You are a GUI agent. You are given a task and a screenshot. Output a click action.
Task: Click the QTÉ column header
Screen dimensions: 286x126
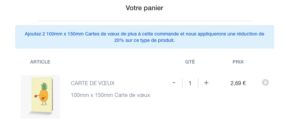coord(190,62)
